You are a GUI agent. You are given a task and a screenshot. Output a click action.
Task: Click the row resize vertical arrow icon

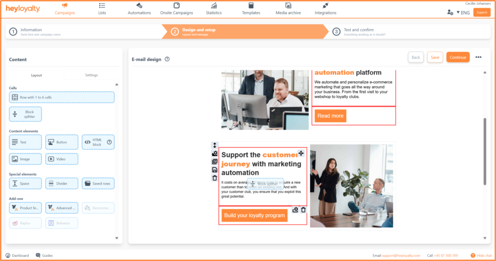(215, 145)
